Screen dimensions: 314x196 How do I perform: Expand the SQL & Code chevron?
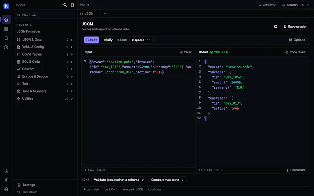(x=72, y=62)
